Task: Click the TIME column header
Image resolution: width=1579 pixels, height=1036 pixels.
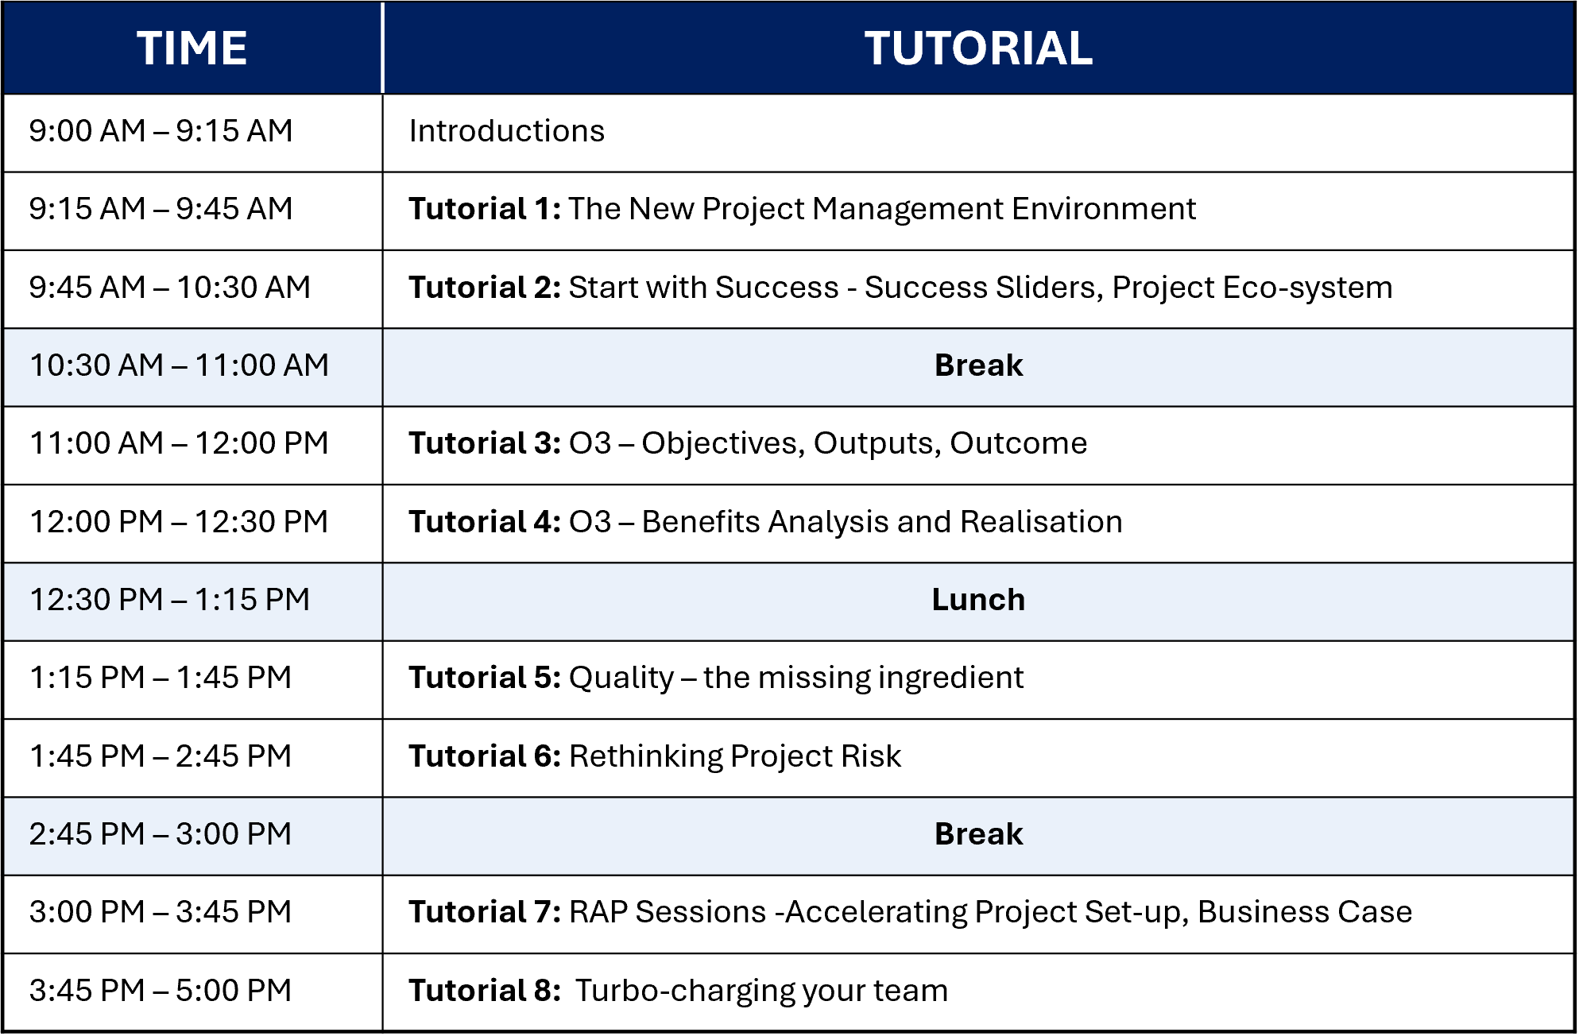Action: [x=192, y=48]
